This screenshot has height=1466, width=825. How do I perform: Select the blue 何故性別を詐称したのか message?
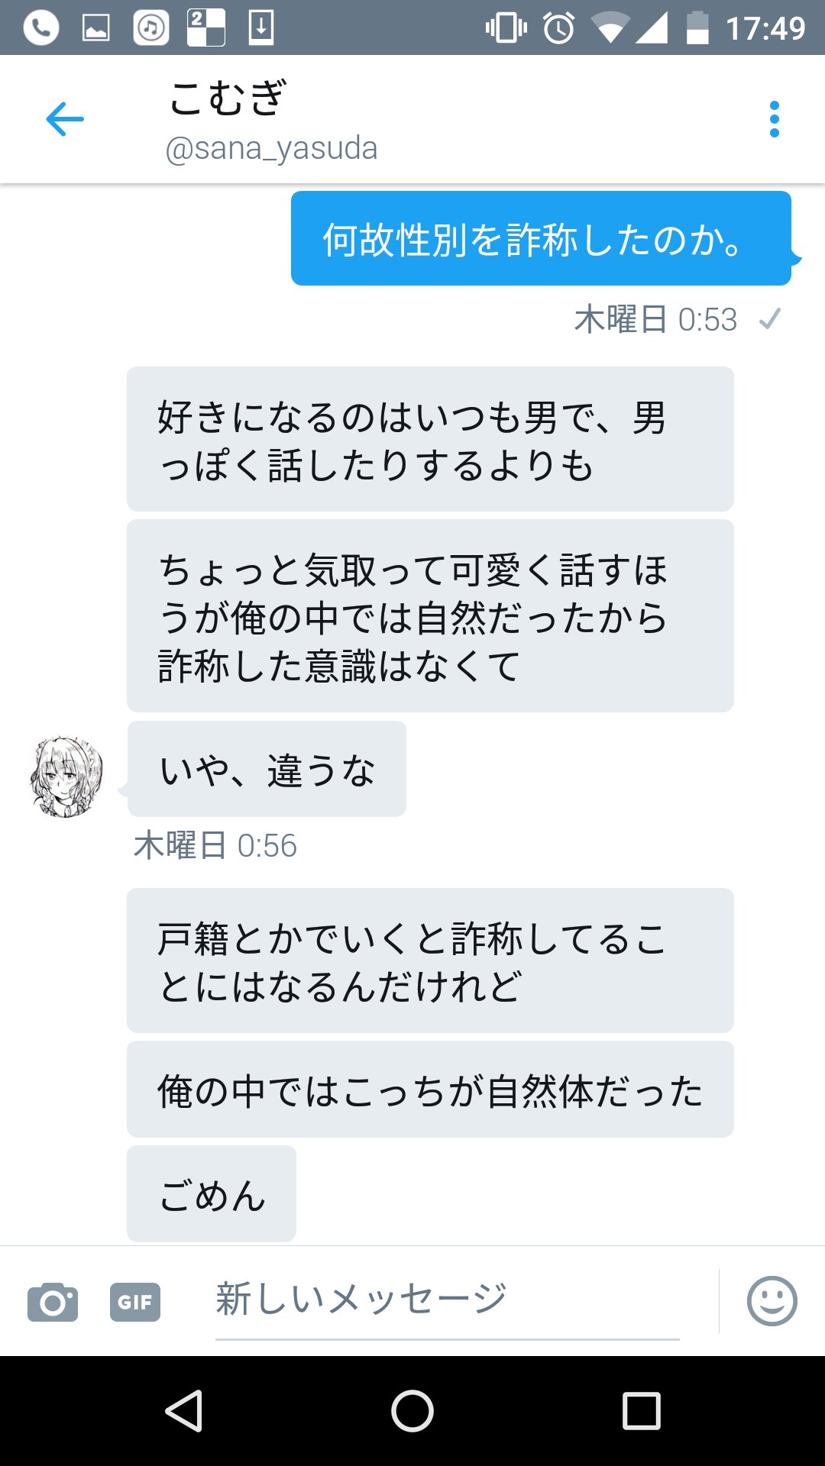click(541, 238)
